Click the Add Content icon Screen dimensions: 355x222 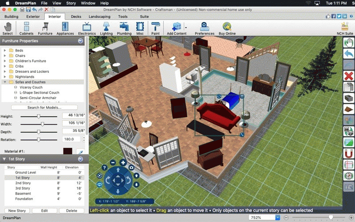(x=176, y=28)
